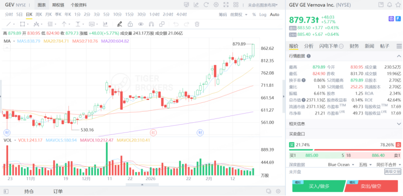Image resolution: width=403 pixels, height=196 pixels.
Task: Toggle percent scale with % button
Action: 254,15
